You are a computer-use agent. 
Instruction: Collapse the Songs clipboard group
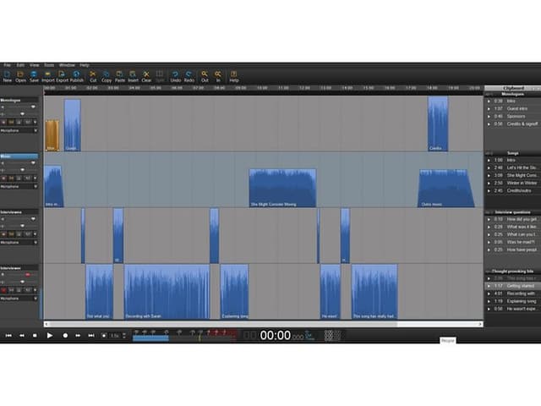[489, 153]
